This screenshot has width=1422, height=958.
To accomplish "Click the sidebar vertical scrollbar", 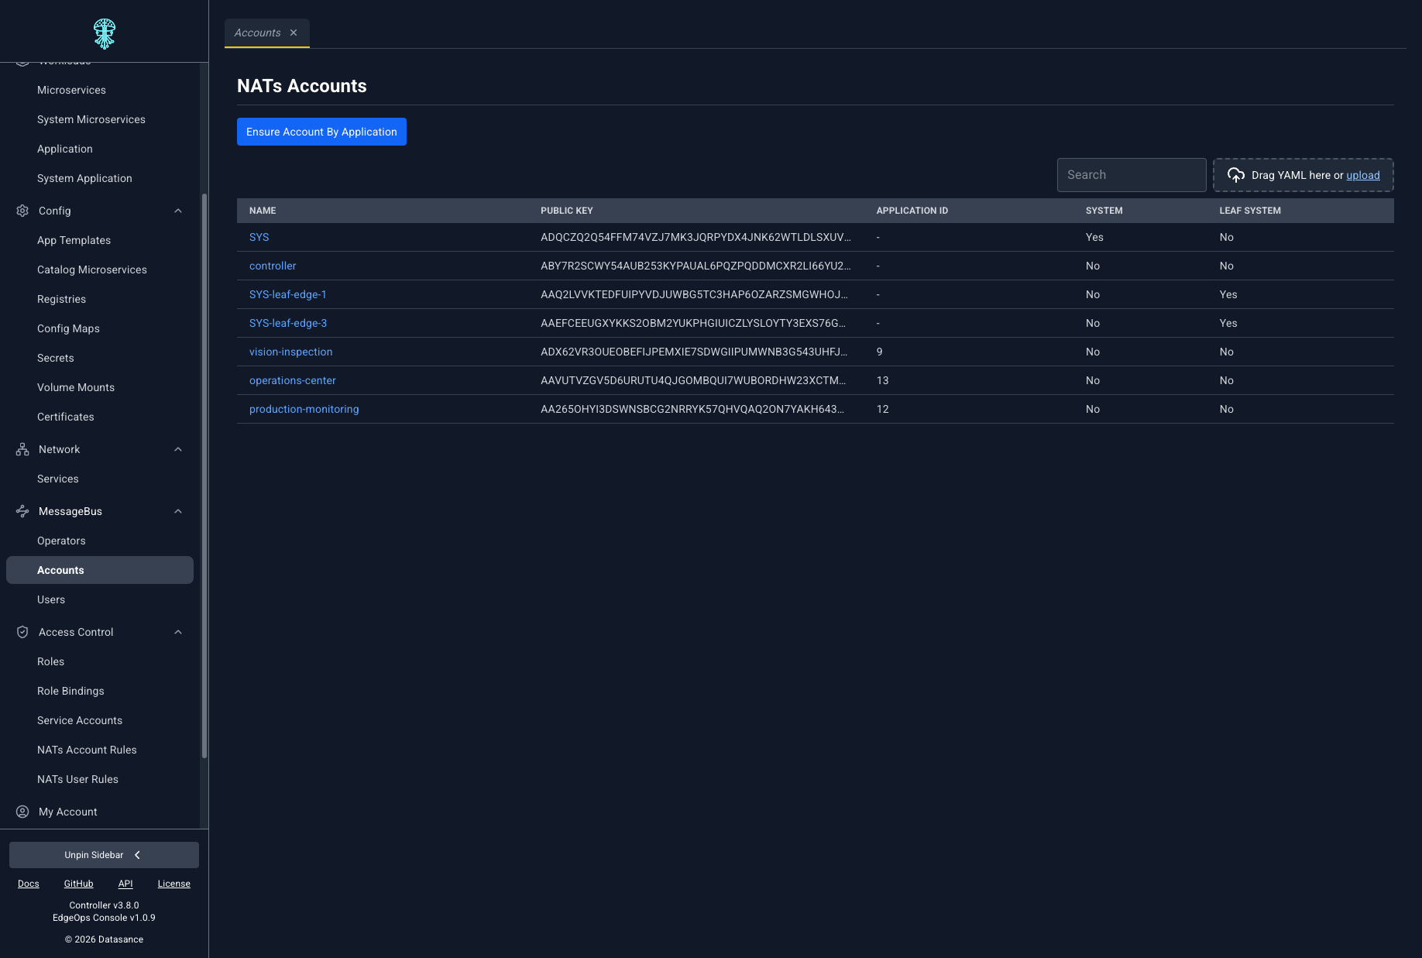I will [x=204, y=476].
